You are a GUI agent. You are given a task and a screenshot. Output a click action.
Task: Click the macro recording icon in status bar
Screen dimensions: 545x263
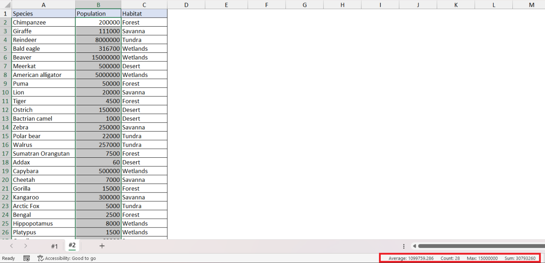tap(27, 258)
